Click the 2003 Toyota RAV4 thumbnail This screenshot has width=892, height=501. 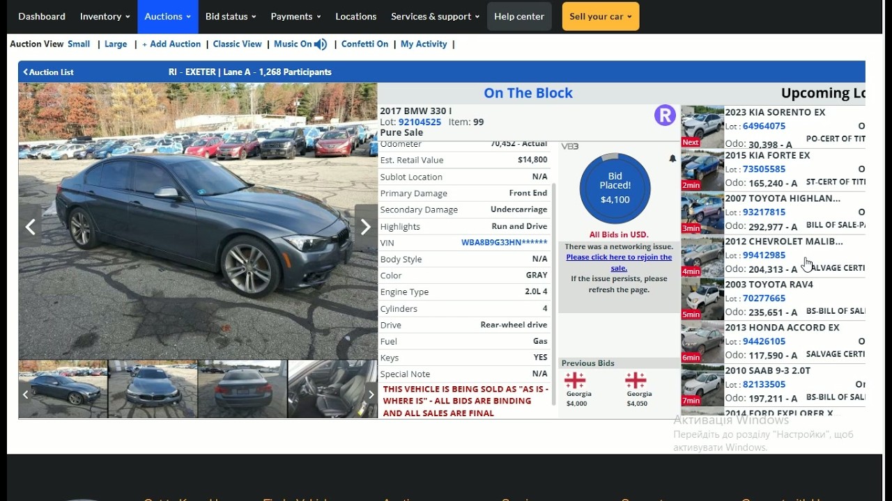(x=702, y=299)
